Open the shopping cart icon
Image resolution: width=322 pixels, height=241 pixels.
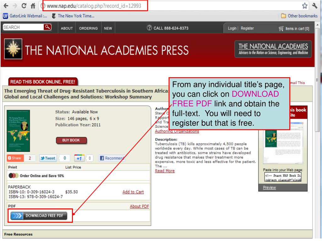coord(281,29)
